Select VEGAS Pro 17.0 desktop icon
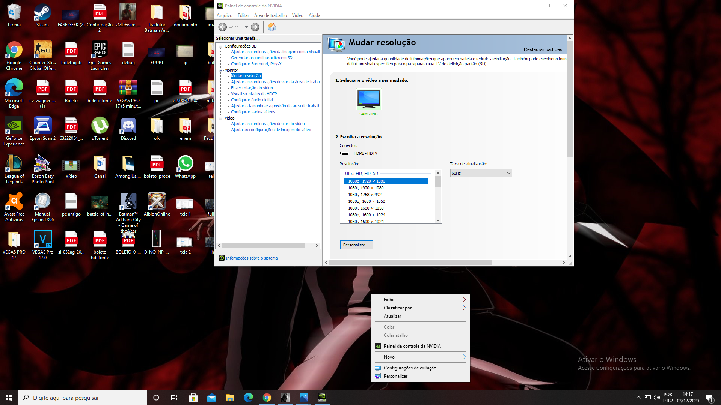721x405 pixels. (42, 245)
